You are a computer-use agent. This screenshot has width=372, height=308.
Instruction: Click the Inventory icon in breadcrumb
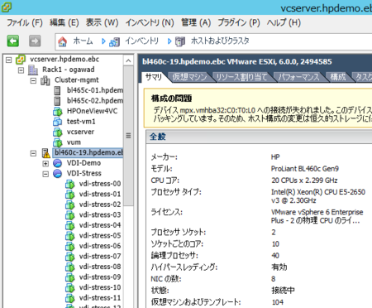coord(114,42)
